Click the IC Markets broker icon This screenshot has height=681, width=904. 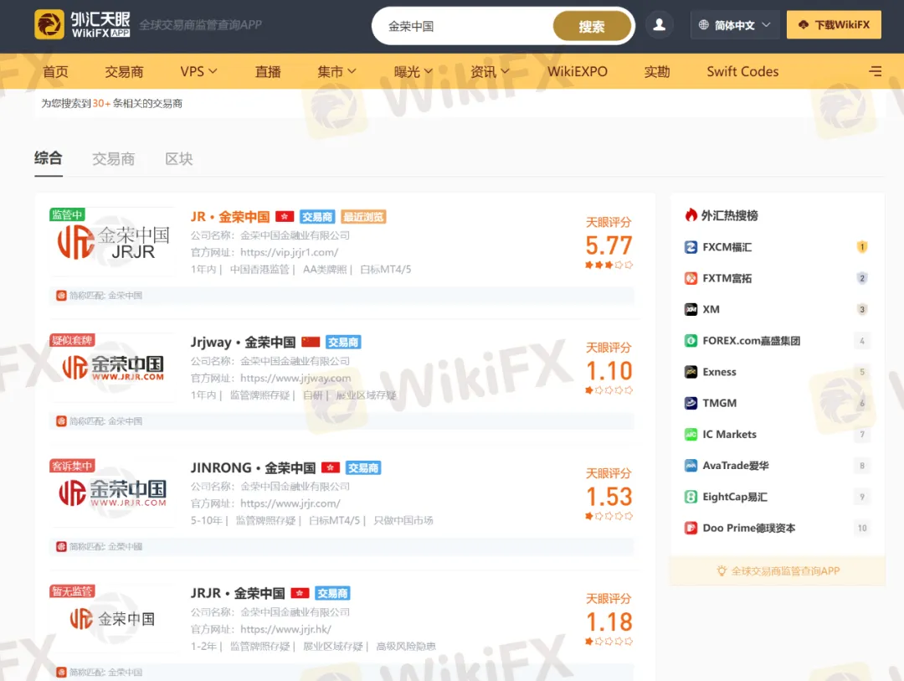[691, 434]
